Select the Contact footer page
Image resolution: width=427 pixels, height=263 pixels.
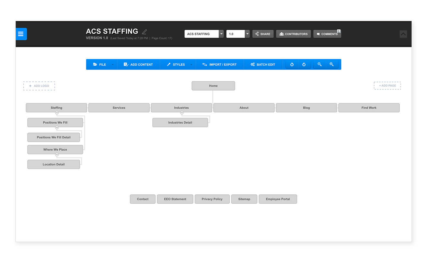click(143, 199)
